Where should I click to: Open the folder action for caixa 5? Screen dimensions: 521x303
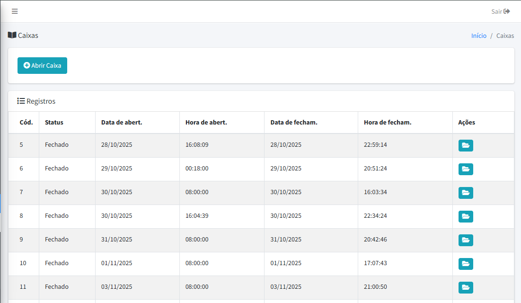466,145
